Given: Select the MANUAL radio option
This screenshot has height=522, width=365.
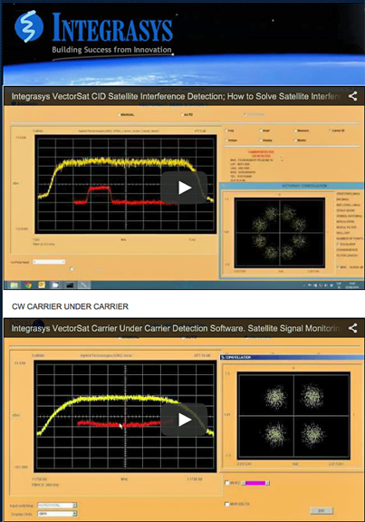Looking at the screenshot, I should pyautogui.click(x=126, y=114).
